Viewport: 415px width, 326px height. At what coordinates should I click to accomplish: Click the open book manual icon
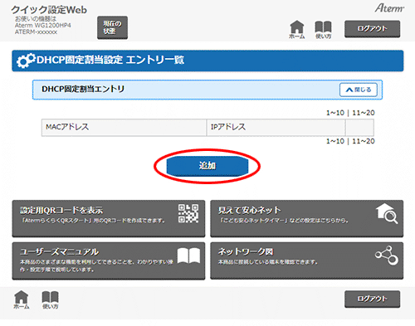click(188, 255)
